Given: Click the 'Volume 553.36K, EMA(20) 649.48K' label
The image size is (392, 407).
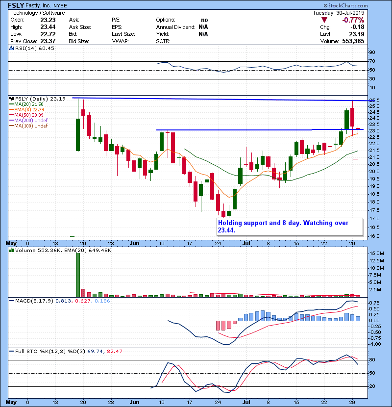Looking at the screenshot, I should (x=63, y=251).
